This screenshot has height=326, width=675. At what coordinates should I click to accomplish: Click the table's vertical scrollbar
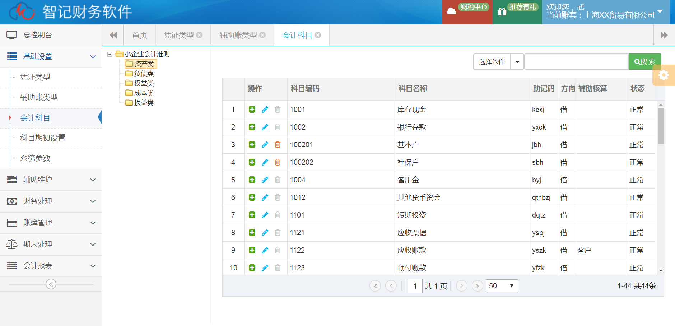pos(661,126)
